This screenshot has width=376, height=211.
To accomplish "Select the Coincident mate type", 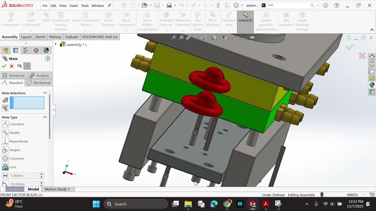I will coord(13,124).
